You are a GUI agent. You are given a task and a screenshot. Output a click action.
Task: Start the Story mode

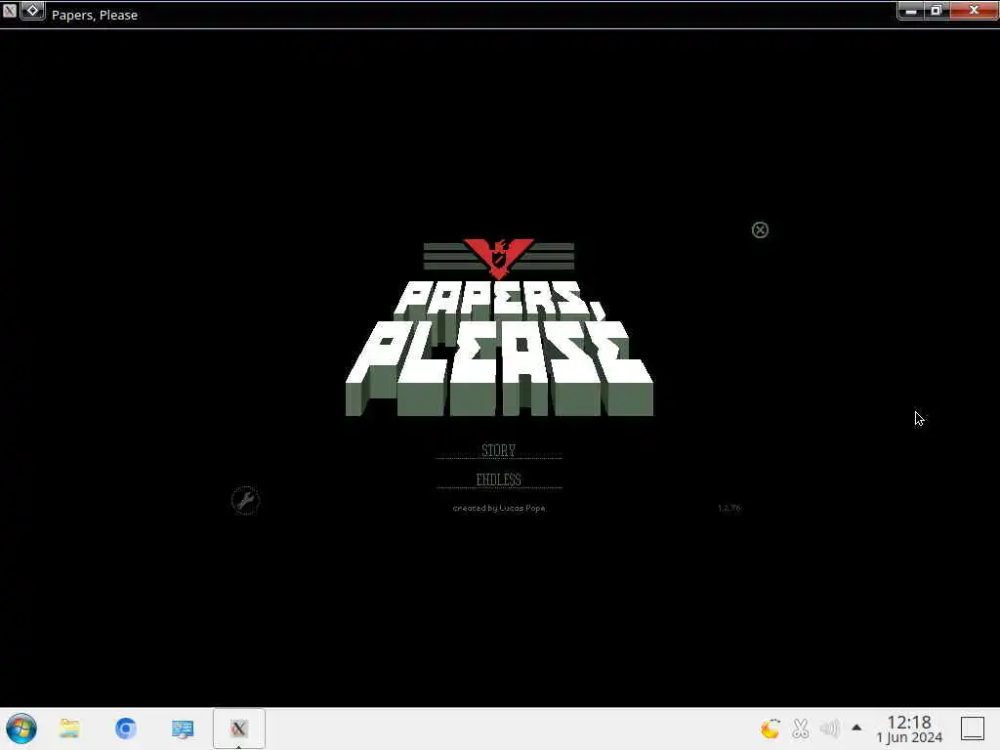pyautogui.click(x=499, y=450)
